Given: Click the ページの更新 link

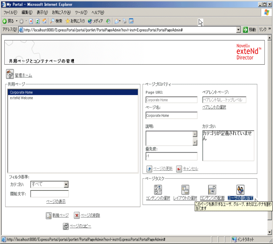Looking at the screenshot, I should [163, 169].
